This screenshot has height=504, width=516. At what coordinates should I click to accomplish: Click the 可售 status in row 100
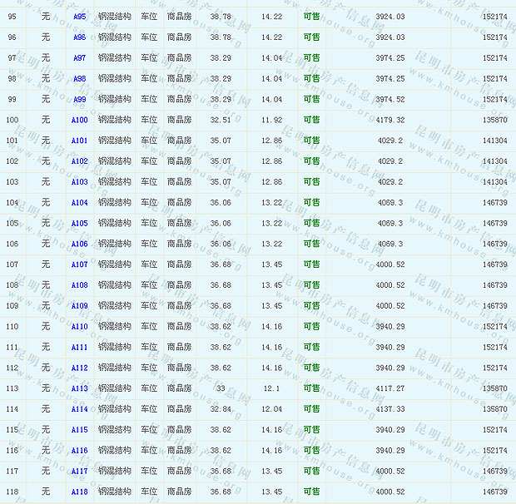311,120
